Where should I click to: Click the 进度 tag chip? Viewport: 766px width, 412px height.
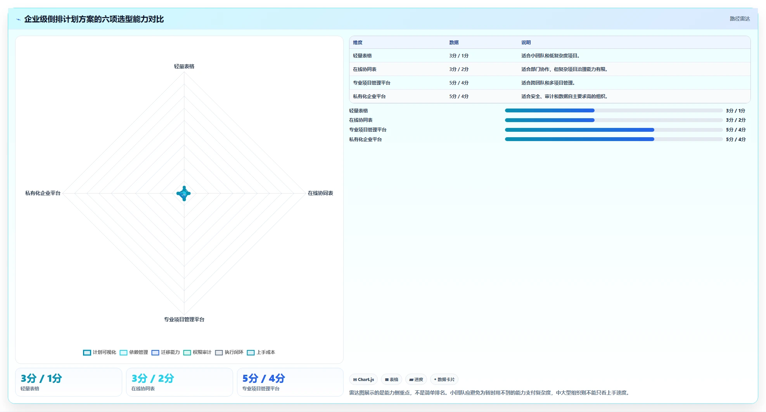click(x=416, y=379)
